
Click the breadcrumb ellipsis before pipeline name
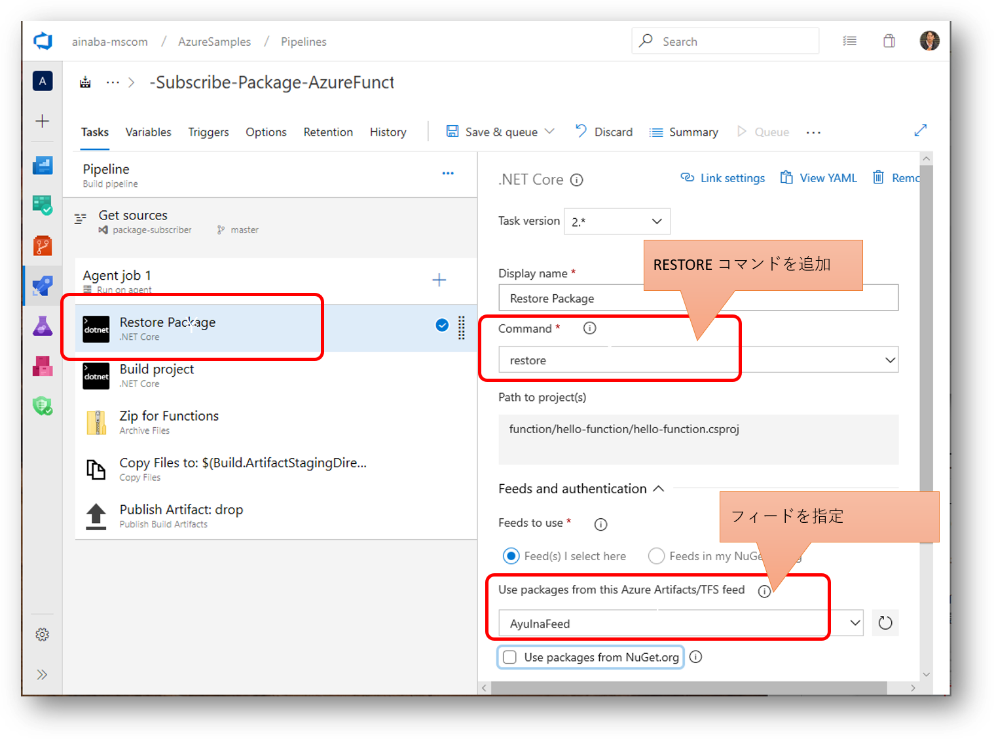[x=113, y=83]
